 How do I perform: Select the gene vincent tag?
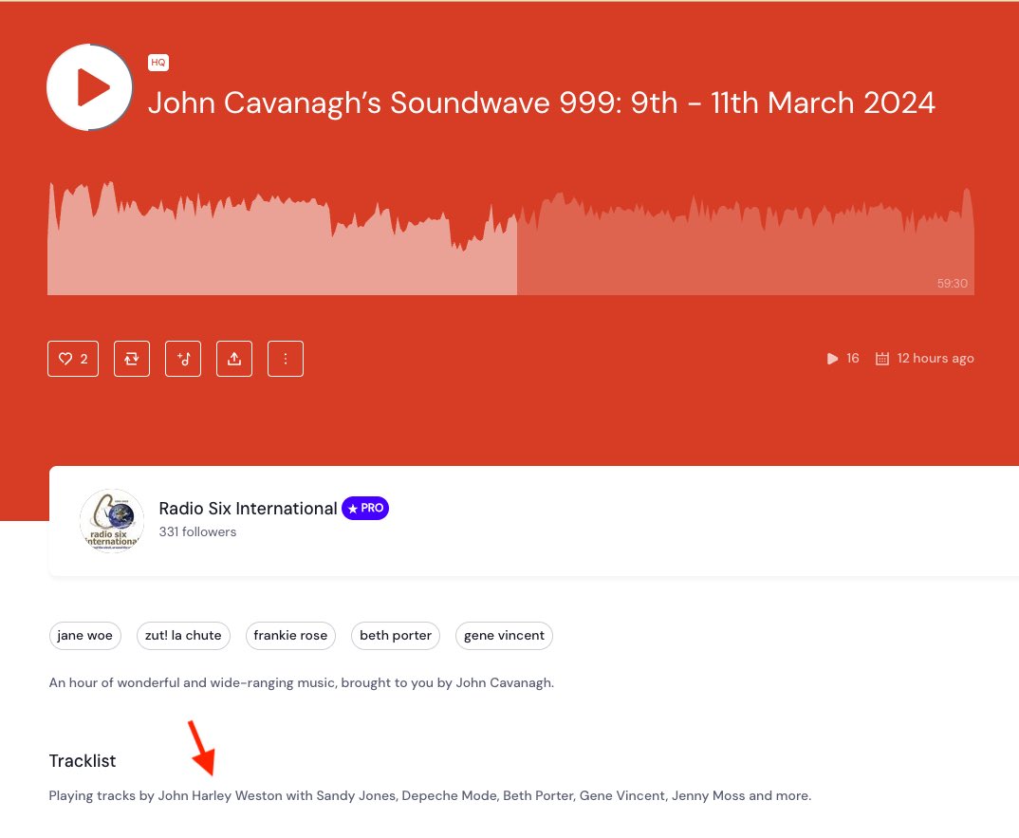coord(505,635)
